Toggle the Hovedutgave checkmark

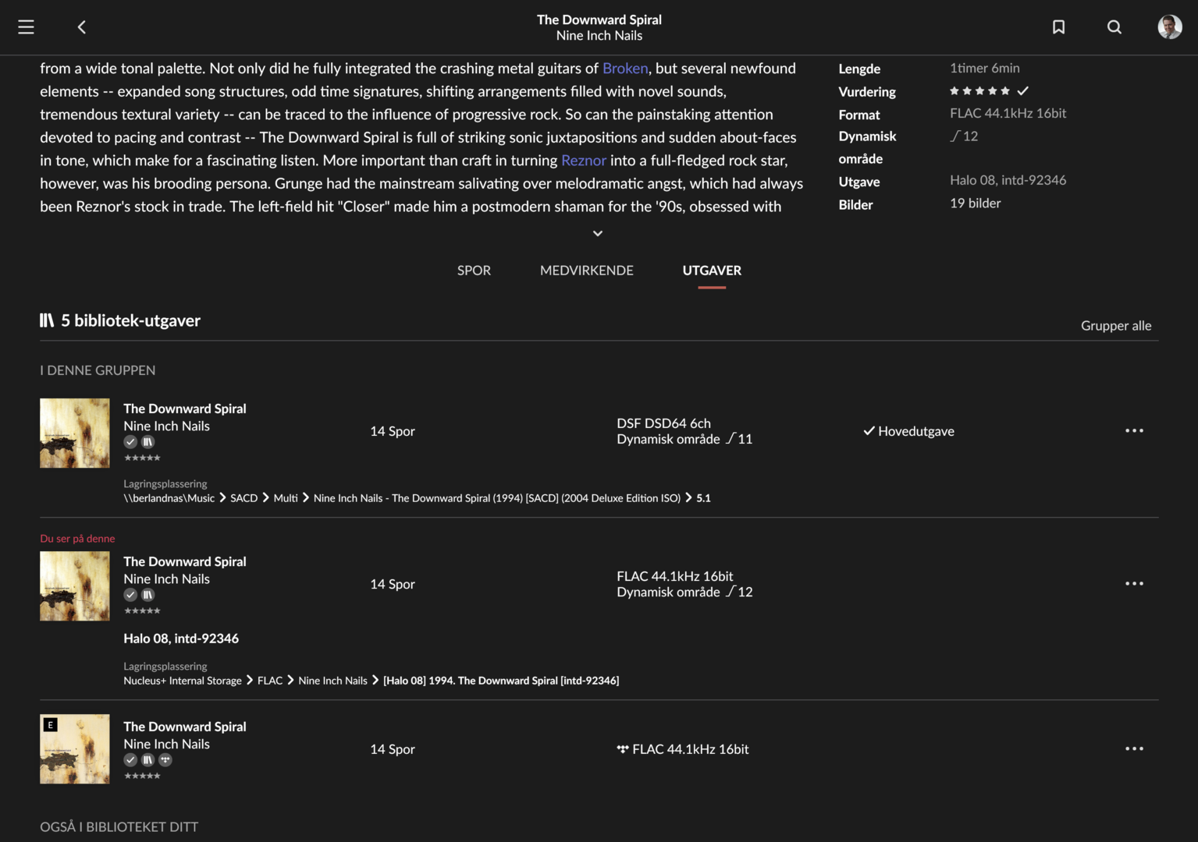point(869,431)
